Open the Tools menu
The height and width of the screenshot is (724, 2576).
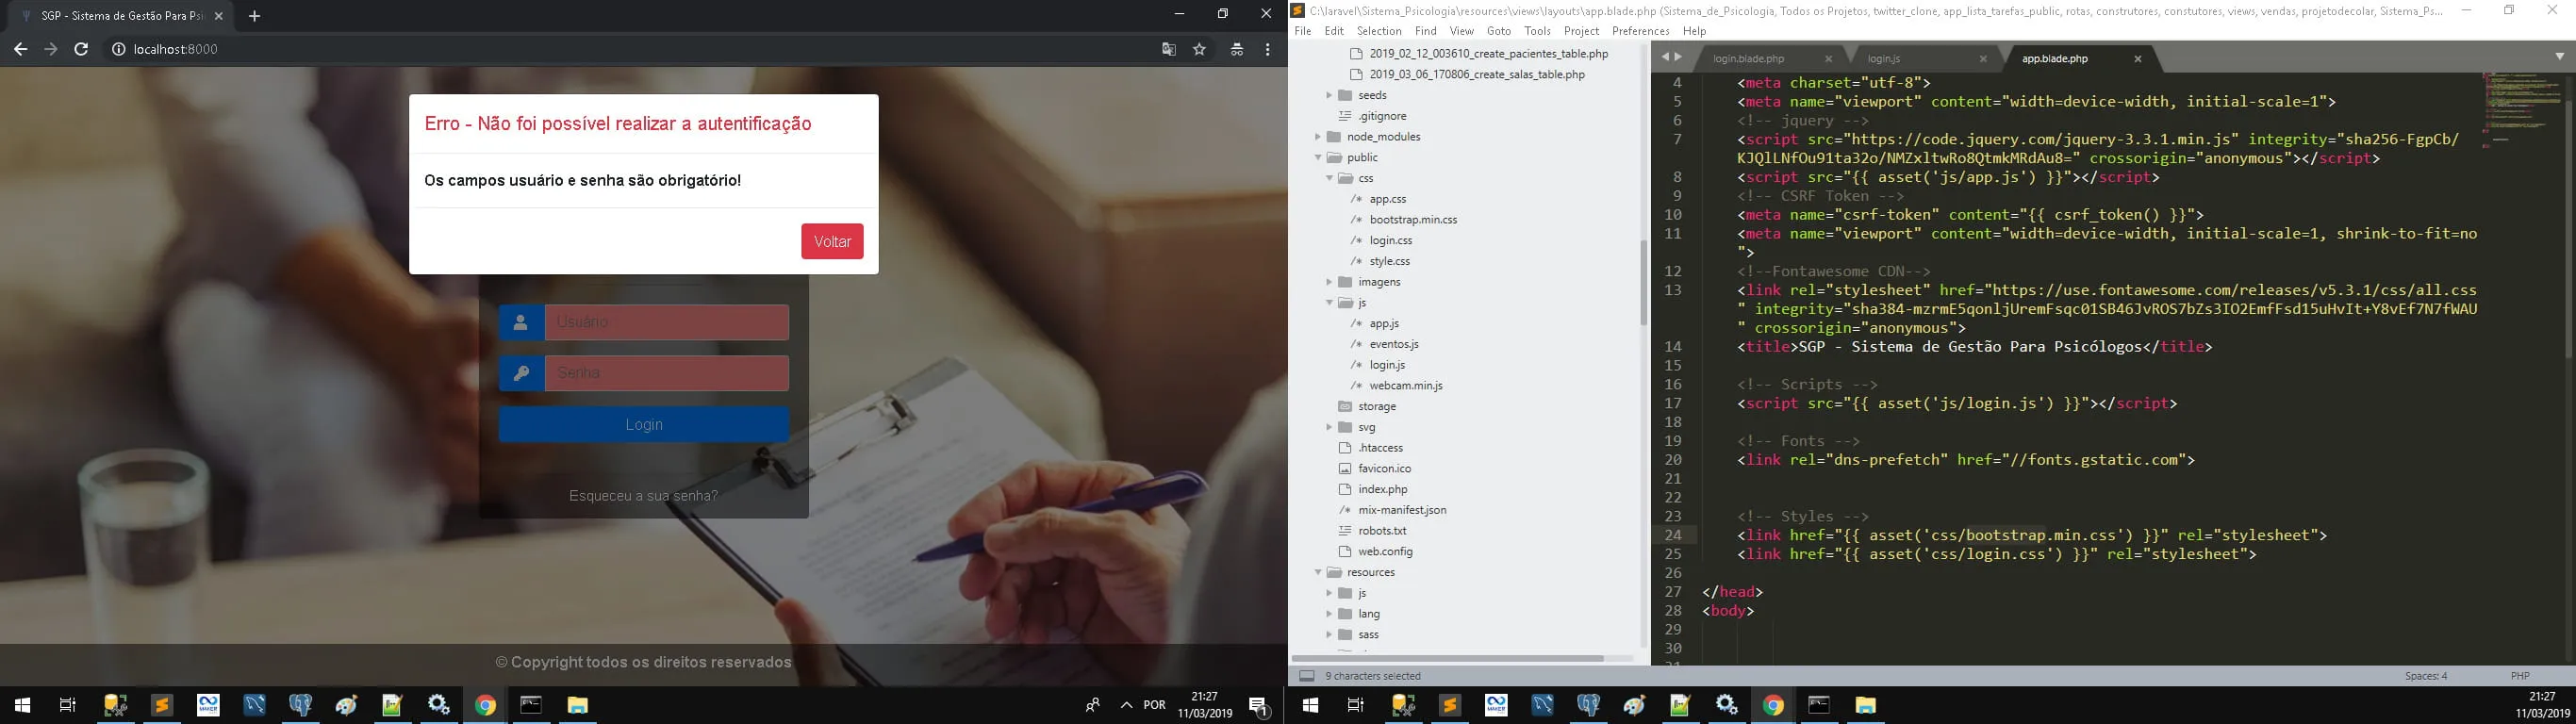tap(1538, 31)
